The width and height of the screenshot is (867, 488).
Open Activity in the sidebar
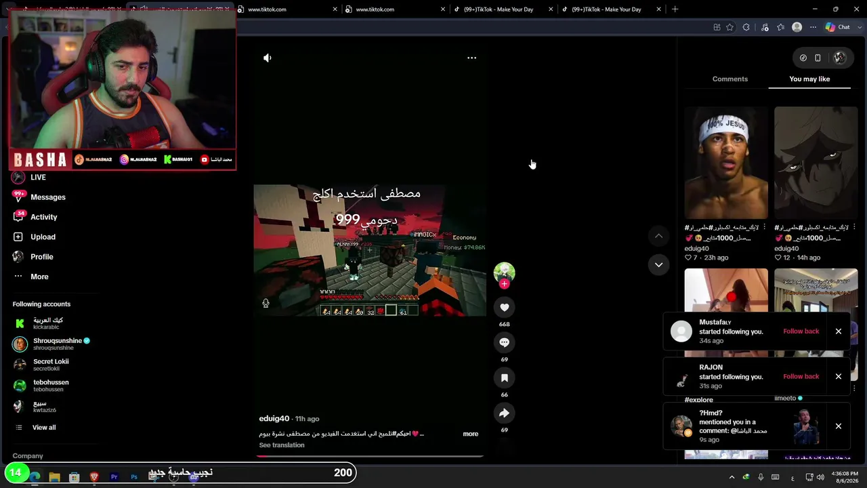pos(35,217)
